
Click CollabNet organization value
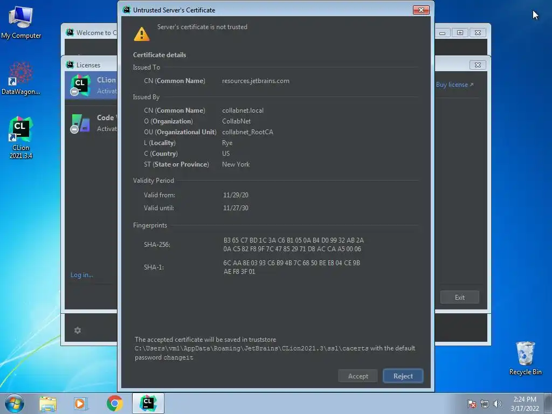click(x=236, y=121)
